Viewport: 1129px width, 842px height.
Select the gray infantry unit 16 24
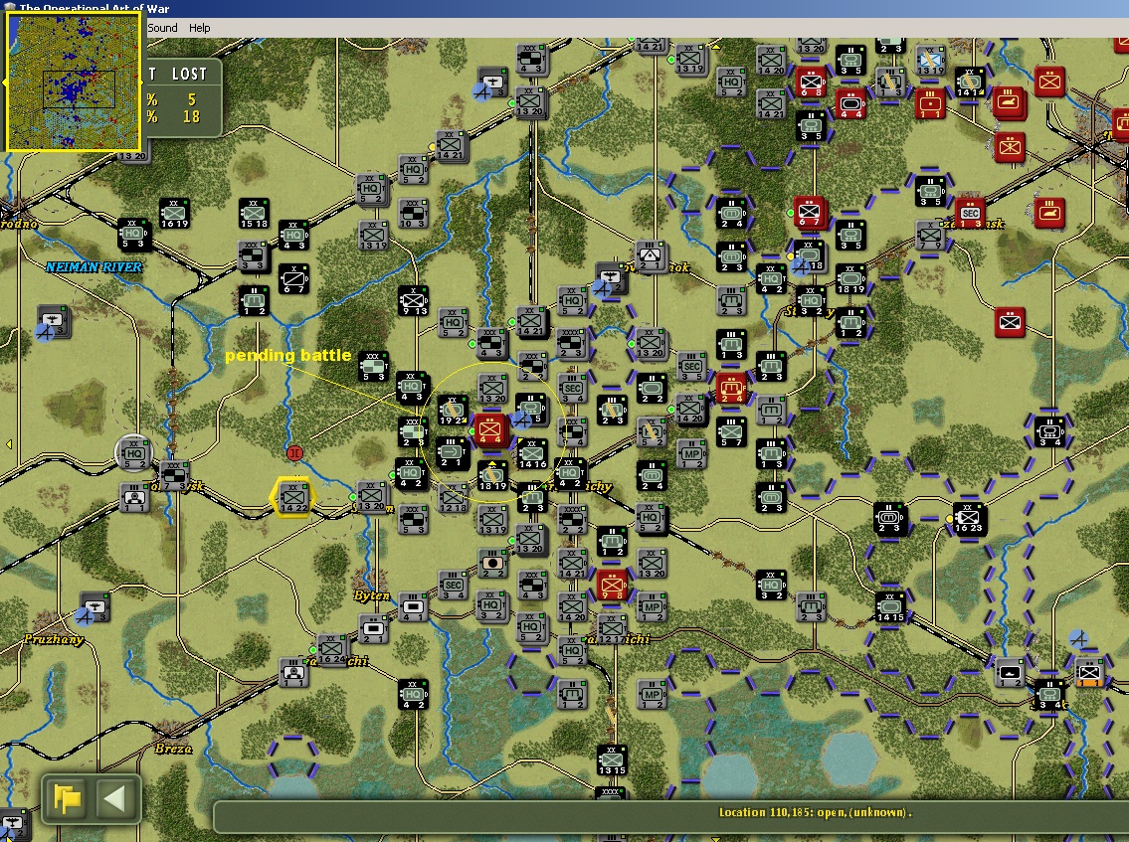coord(332,649)
